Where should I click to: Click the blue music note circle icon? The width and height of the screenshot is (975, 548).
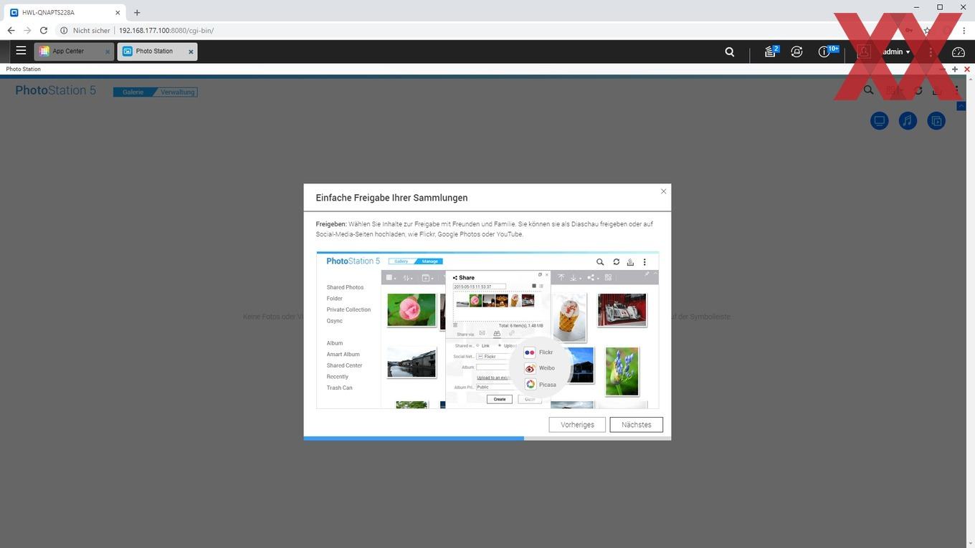pyautogui.click(x=908, y=121)
